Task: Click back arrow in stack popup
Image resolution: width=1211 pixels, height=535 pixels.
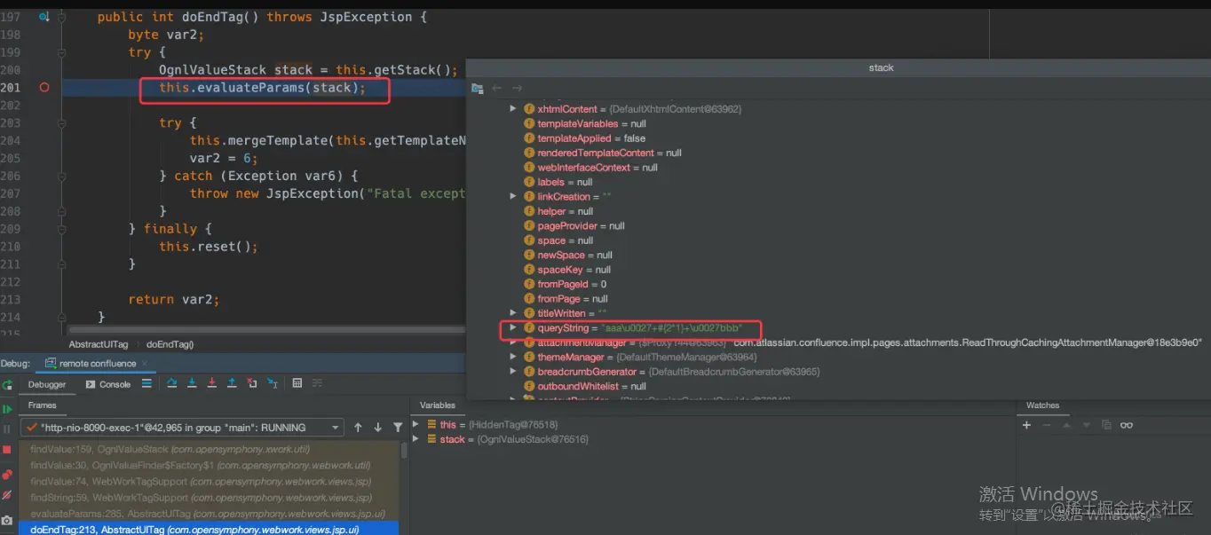Action: (496, 88)
